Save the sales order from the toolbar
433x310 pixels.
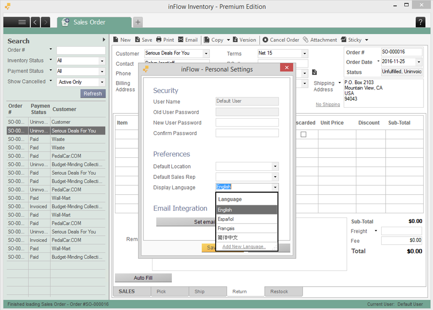[143, 40]
